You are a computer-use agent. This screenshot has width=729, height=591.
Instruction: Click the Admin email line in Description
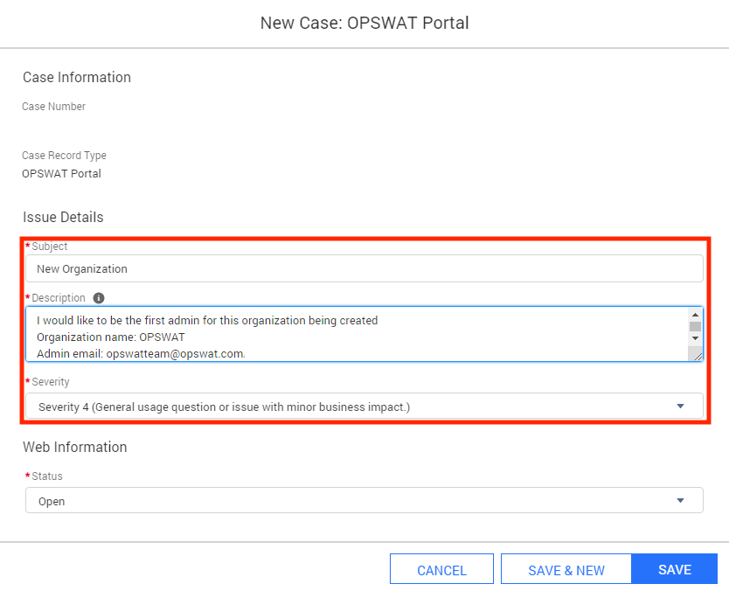pos(141,354)
